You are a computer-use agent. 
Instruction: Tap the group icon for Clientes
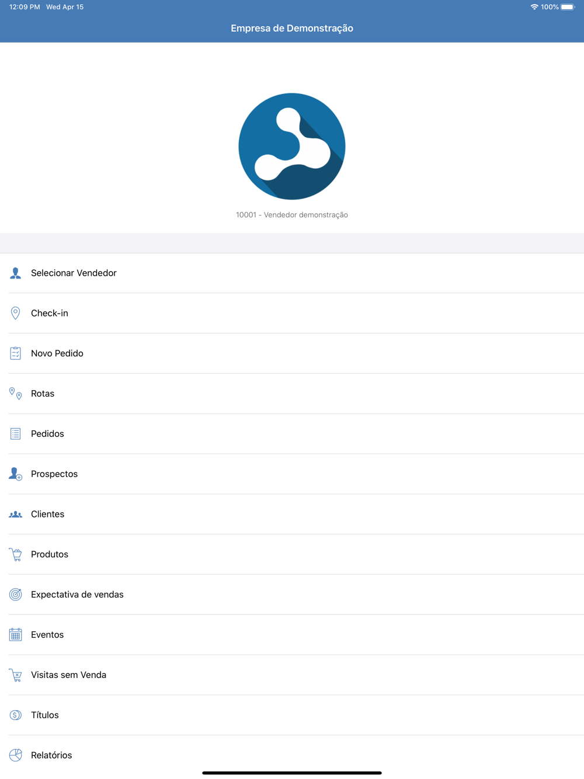[16, 514]
